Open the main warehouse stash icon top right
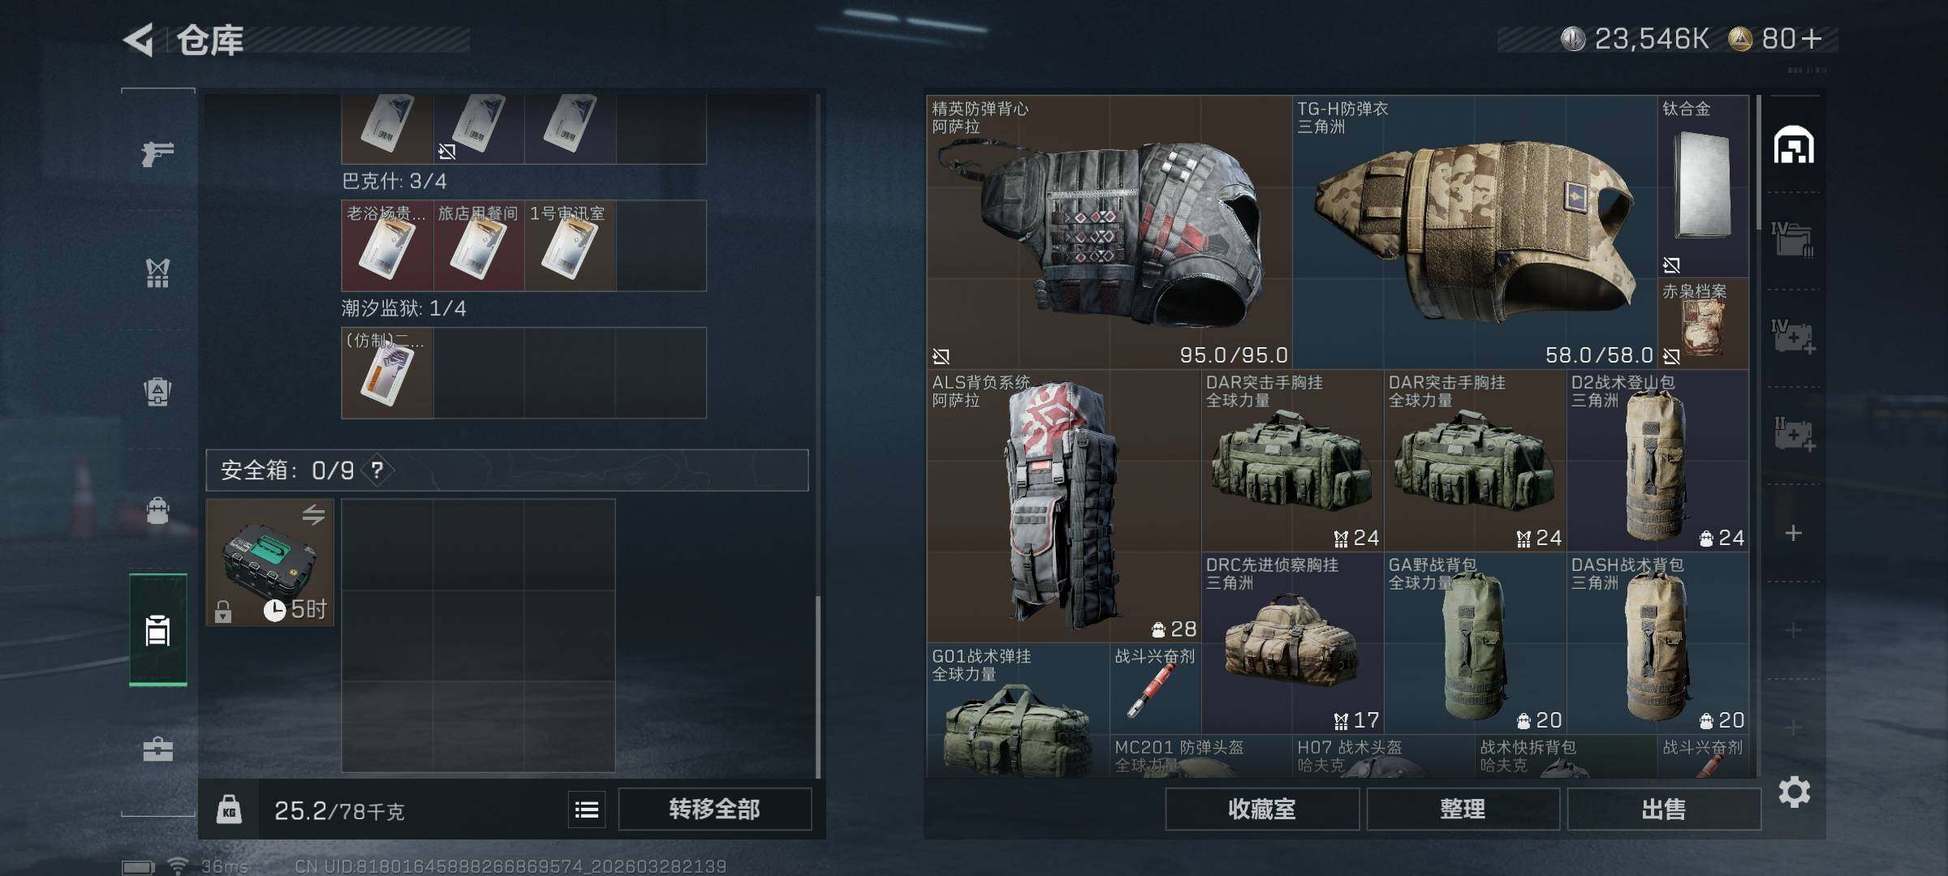 pyautogui.click(x=1794, y=144)
